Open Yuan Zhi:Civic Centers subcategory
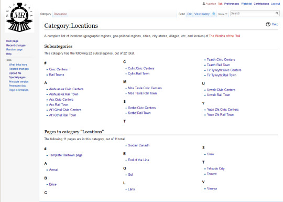This screenshot has height=202, width=283. click(223, 110)
